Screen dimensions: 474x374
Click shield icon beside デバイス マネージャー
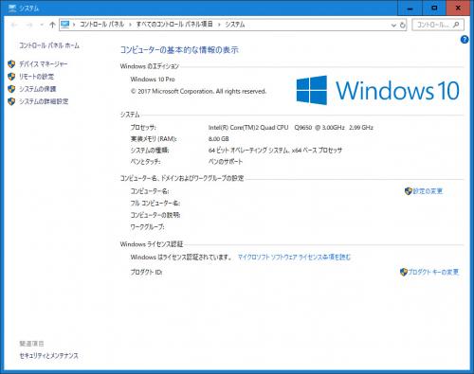11,64
